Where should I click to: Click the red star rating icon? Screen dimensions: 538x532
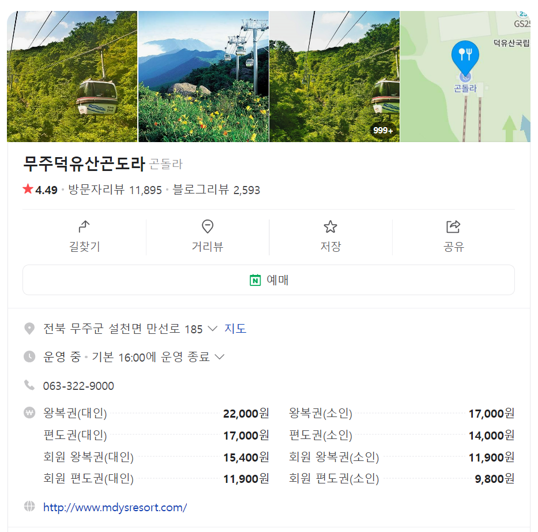point(28,189)
